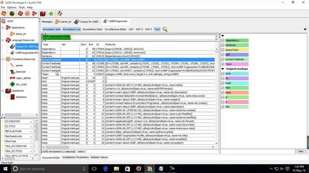
Task: Toggle the Annotations Stack view button
Action: pos(92,29)
